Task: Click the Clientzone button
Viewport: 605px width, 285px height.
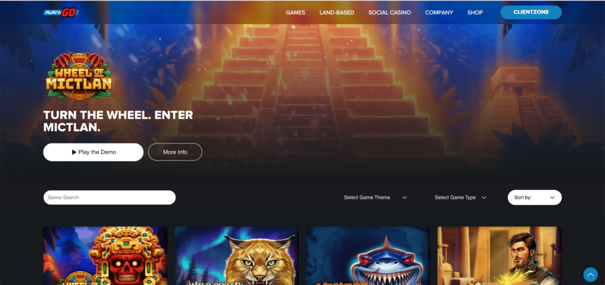Action: (531, 12)
